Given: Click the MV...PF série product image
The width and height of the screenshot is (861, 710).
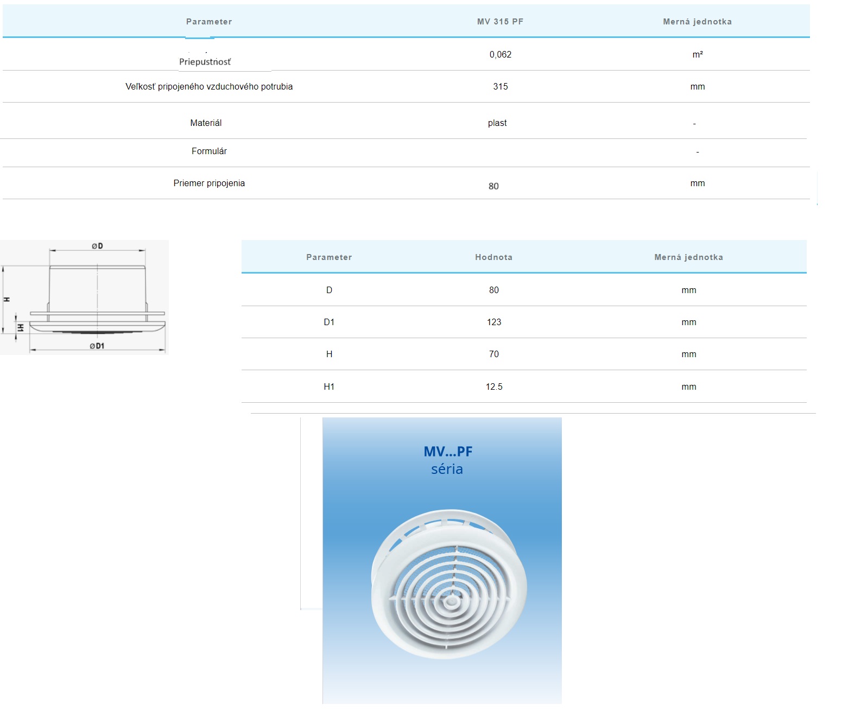Looking at the screenshot, I should coord(442,560).
